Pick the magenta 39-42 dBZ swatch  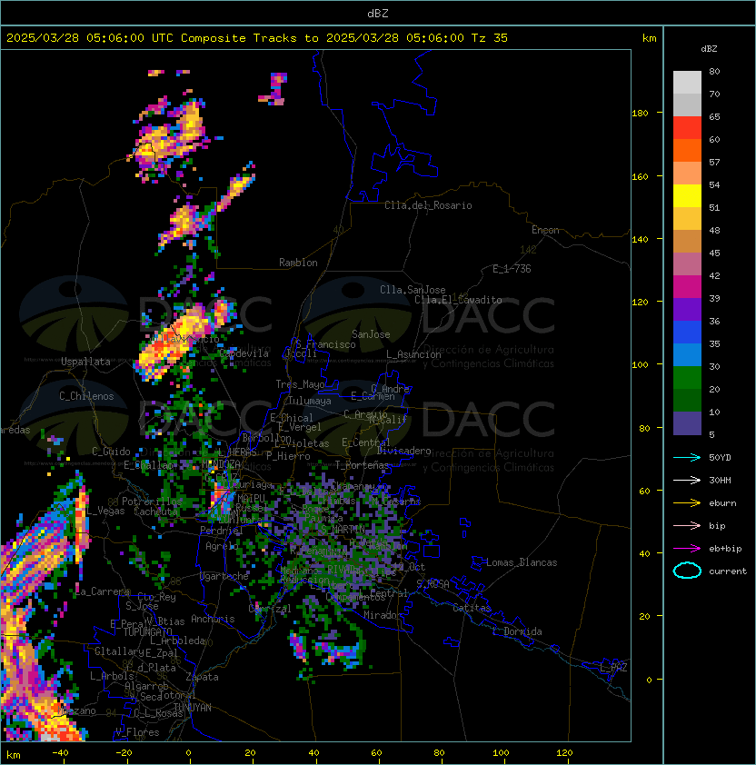(687, 286)
